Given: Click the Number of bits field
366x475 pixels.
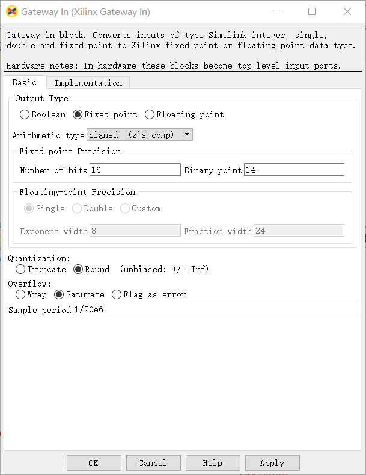Looking at the screenshot, I should (135, 170).
